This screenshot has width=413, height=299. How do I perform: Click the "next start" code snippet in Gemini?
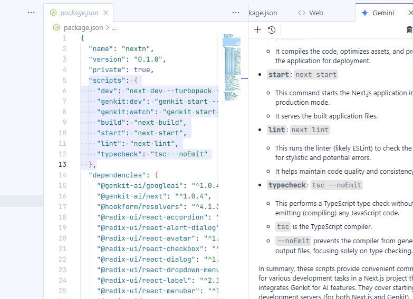[x=315, y=74]
